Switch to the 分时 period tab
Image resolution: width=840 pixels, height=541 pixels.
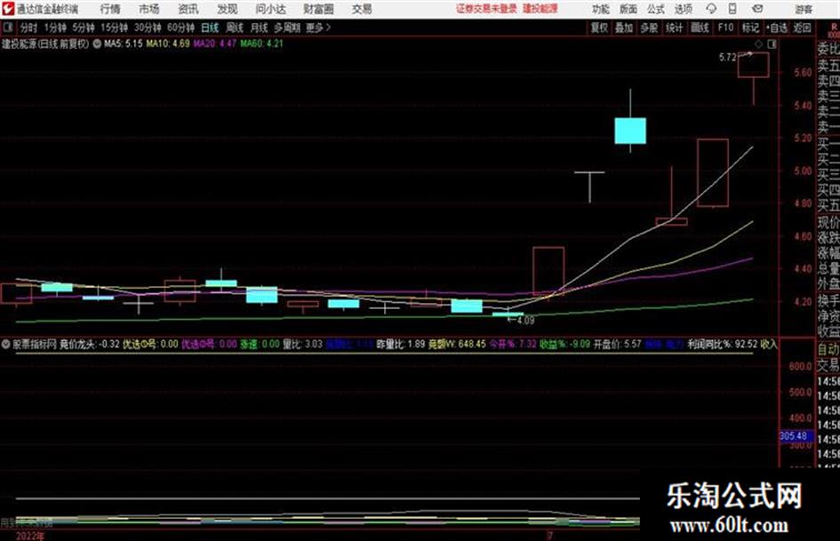29,28
